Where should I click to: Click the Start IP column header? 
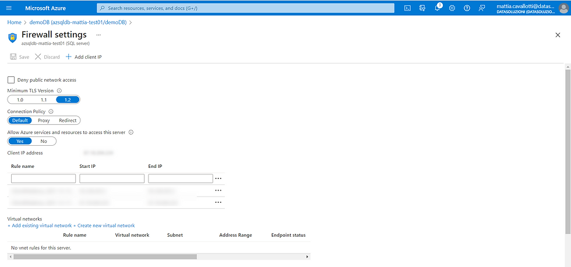coord(87,166)
